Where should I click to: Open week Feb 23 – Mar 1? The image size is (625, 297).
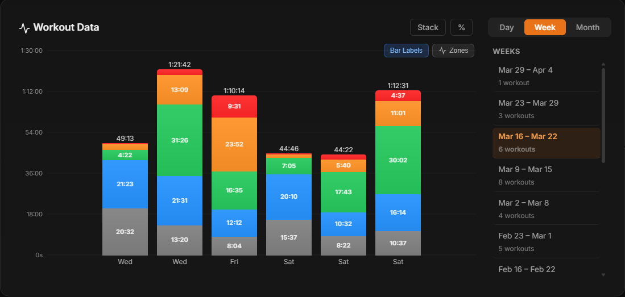pyautogui.click(x=546, y=242)
